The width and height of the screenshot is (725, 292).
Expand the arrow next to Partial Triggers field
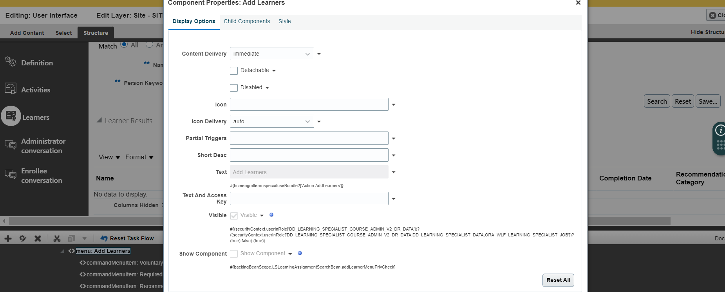[x=394, y=139]
